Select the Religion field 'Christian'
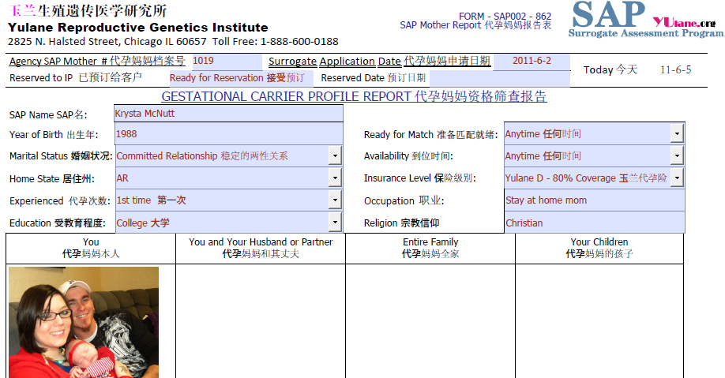This screenshot has width=725, height=378. click(595, 223)
